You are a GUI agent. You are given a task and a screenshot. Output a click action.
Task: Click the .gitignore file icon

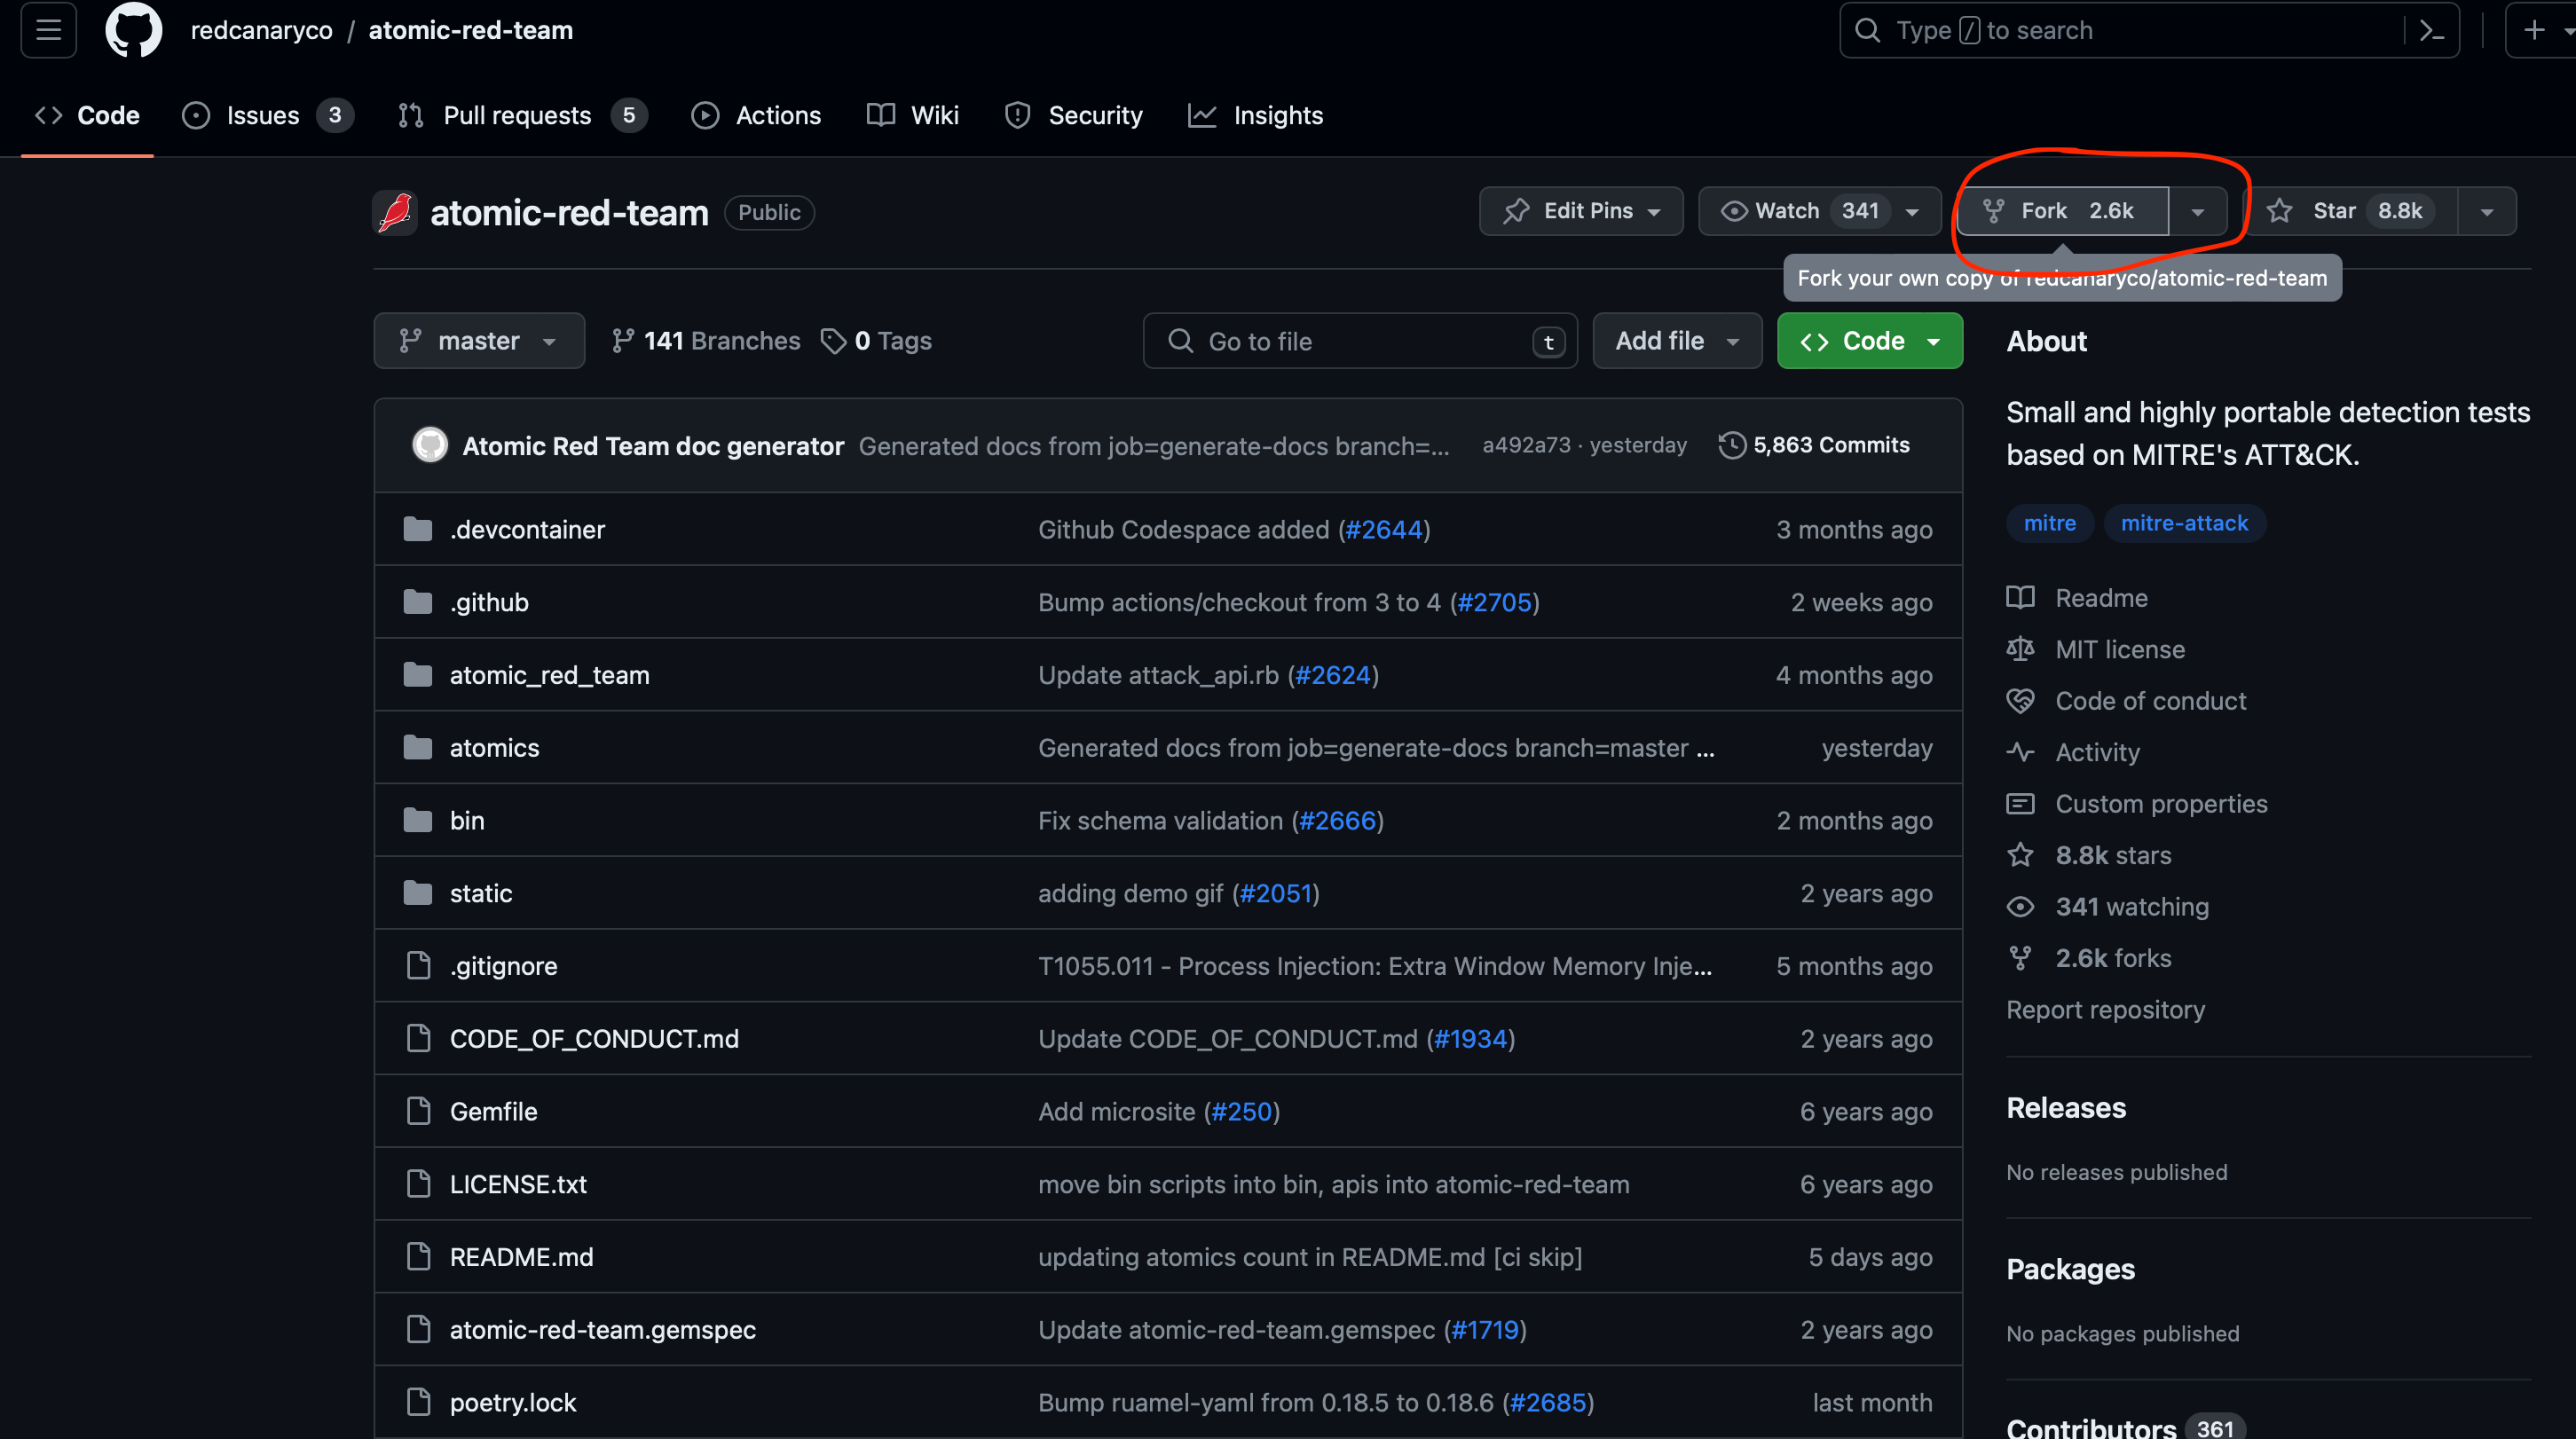418,965
